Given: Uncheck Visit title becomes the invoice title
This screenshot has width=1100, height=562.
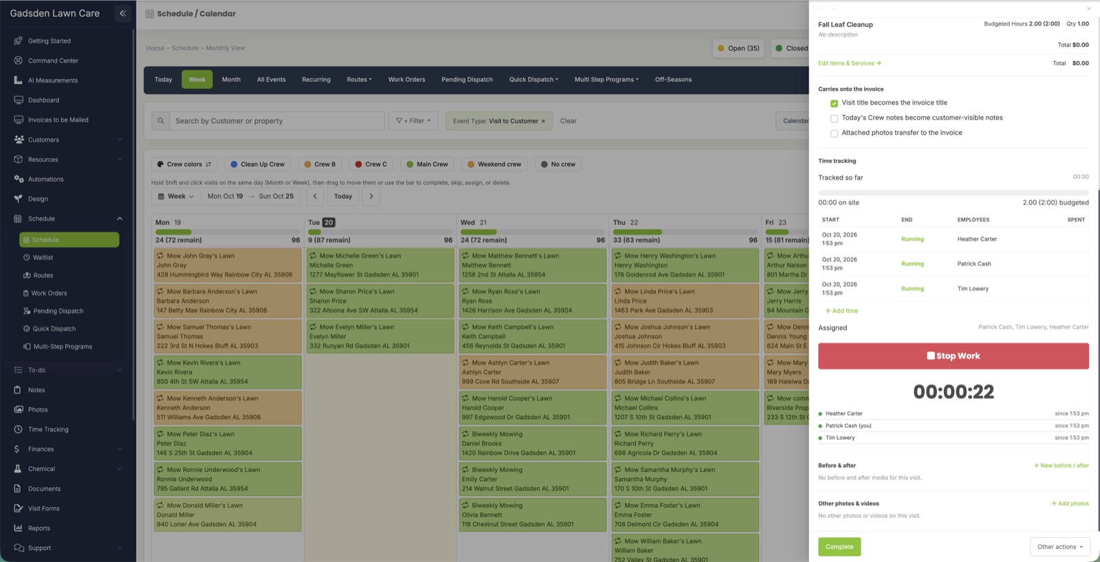Looking at the screenshot, I should pyautogui.click(x=834, y=103).
